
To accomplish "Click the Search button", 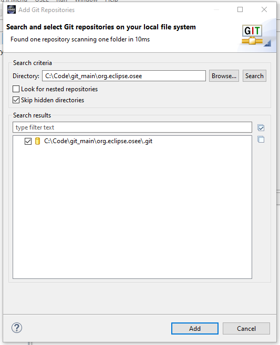I will point(254,76).
